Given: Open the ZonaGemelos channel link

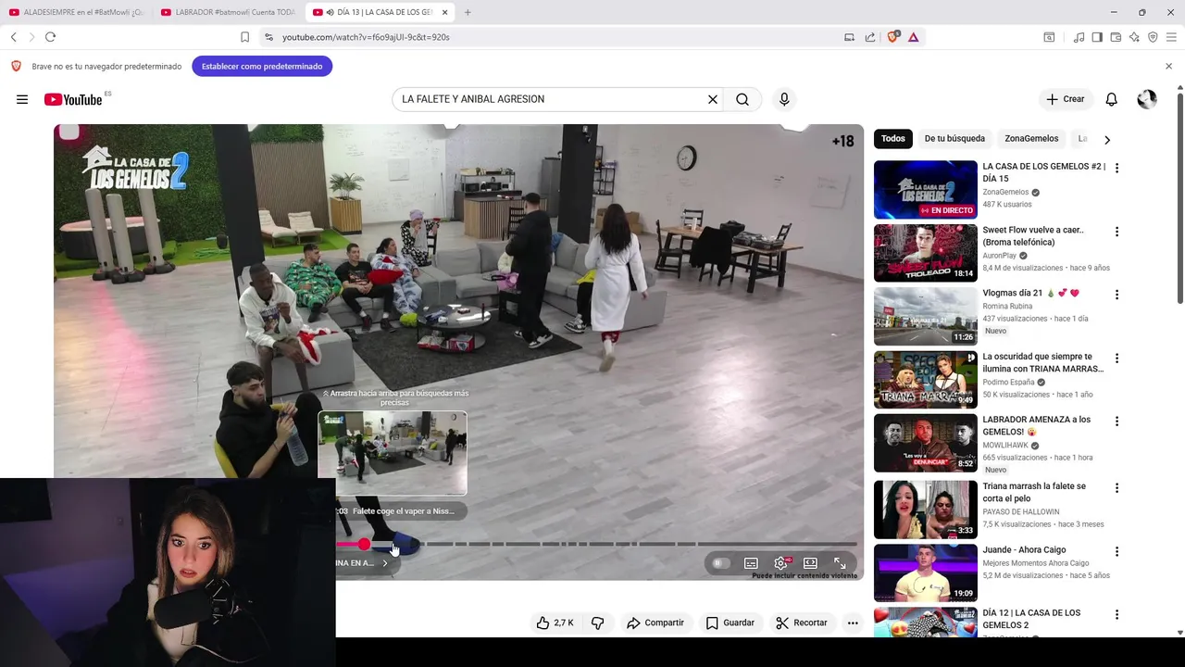Looking at the screenshot, I should coord(1005,193).
